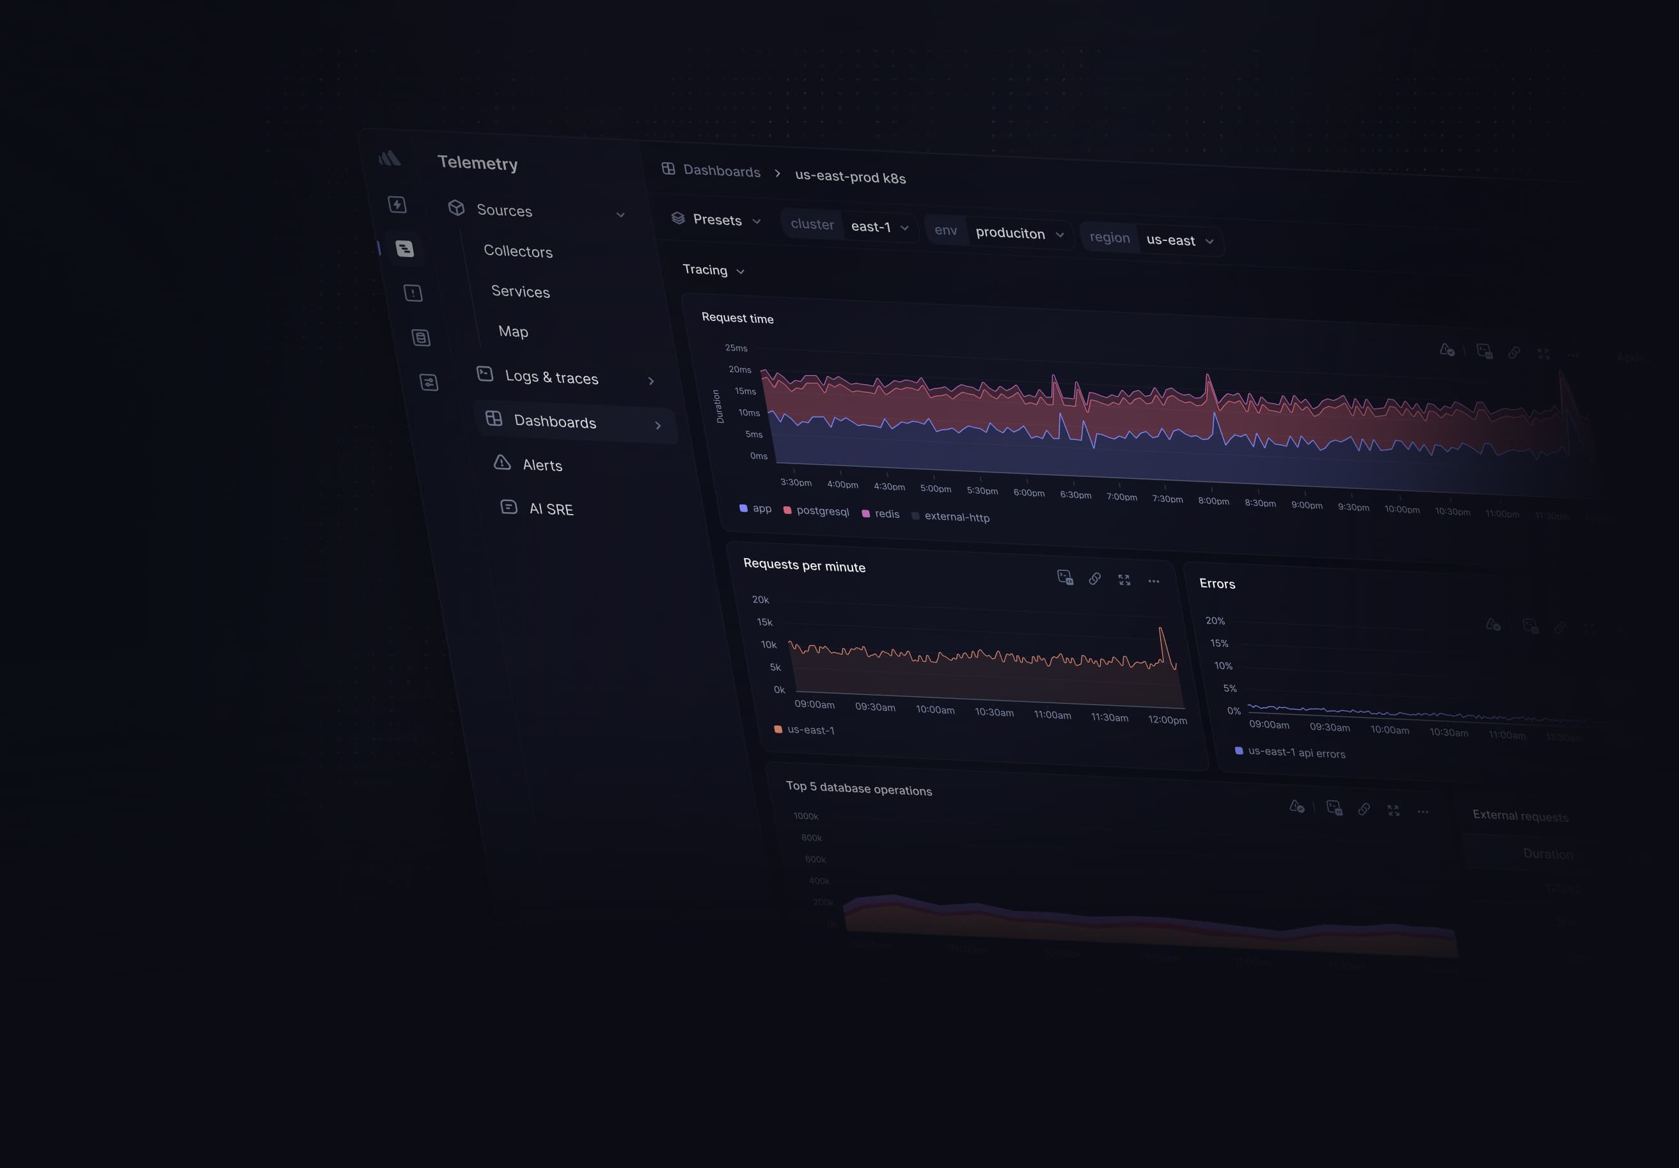
Task: Open query console icon on Requests per minute
Action: pyautogui.click(x=1066, y=577)
